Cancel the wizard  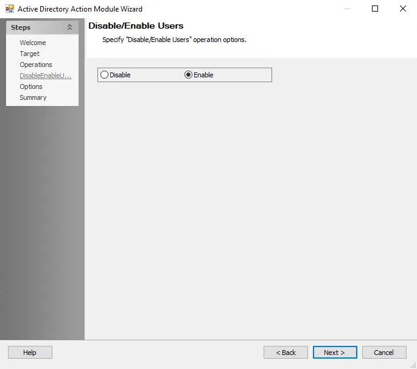(384, 352)
